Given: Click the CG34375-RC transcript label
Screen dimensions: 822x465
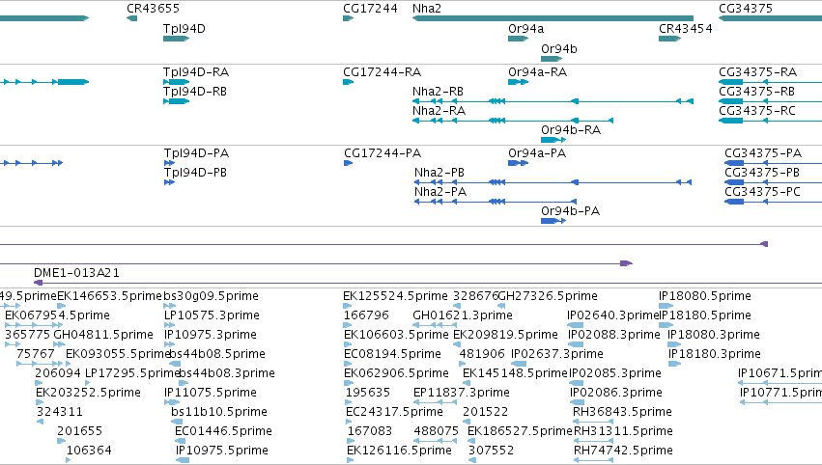Looking at the screenshot, I should pos(757,111).
